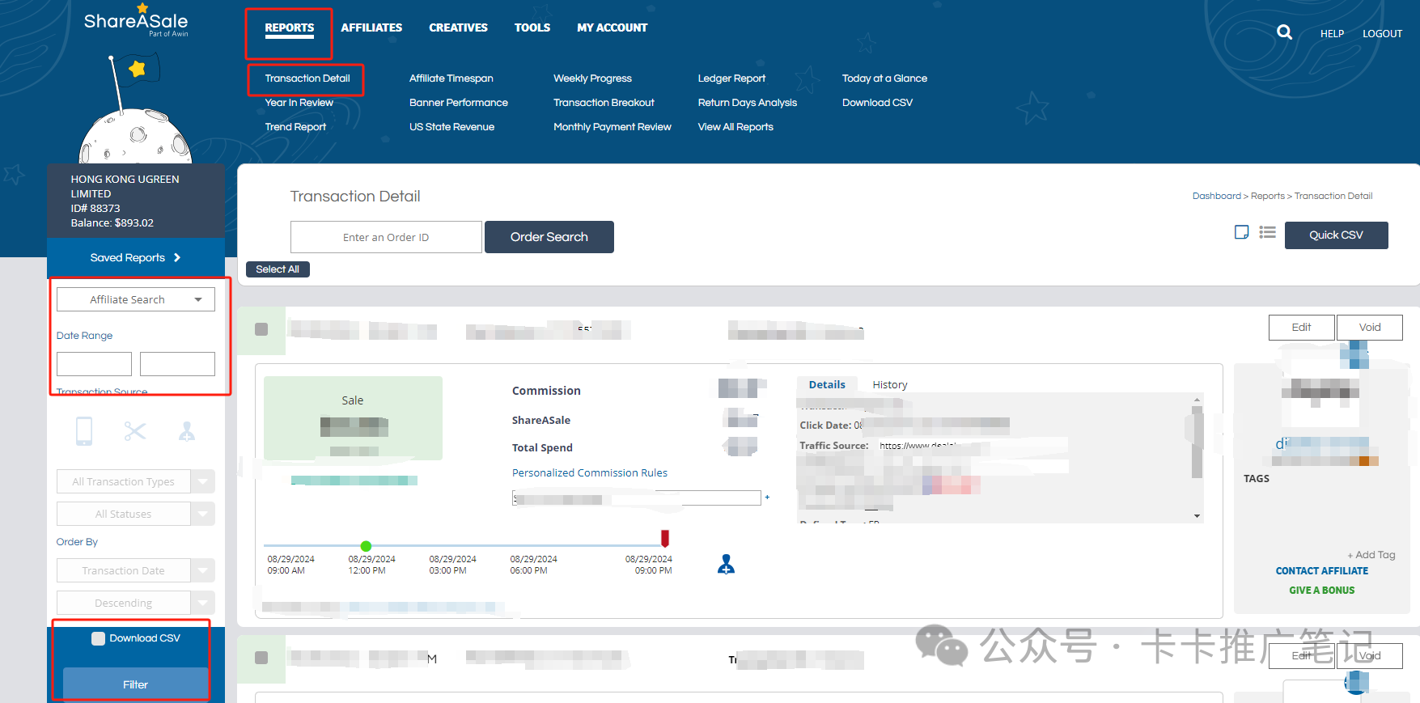Screen dimensions: 1420x703
Task: Select the Details tab
Action: coord(827,385)
